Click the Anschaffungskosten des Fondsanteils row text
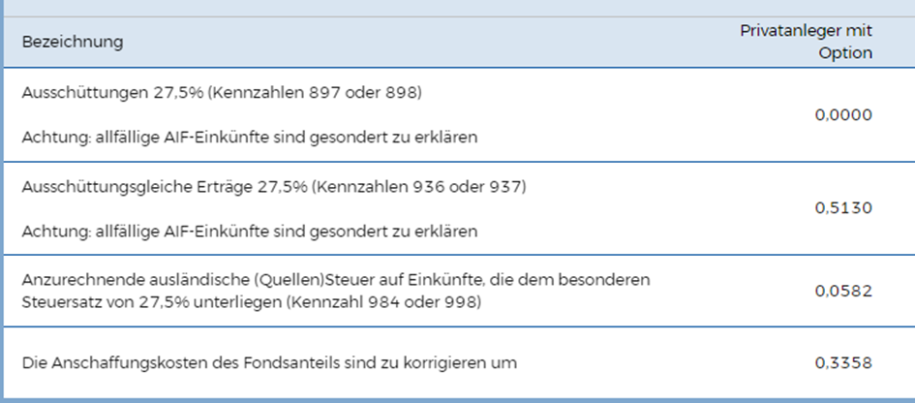Viewport: 915px width, 403px height. pos(269,364)
